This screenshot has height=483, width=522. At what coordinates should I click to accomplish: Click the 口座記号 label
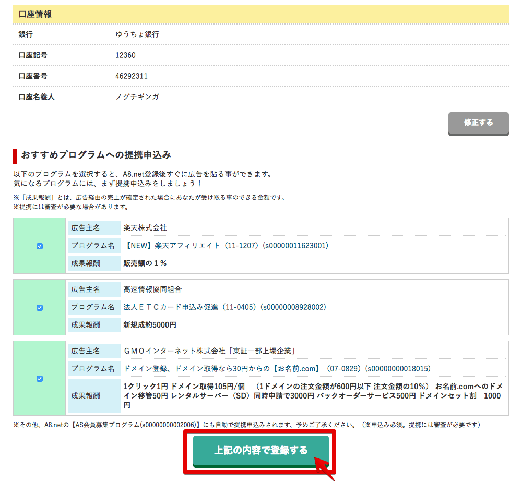[x=33, y=55]
